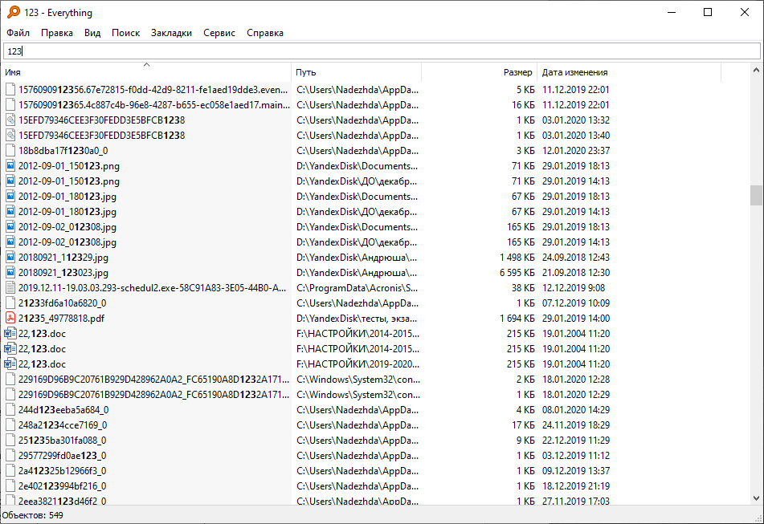Image resolution: width=764 pixels, height=524 pixels.
Task: Click the size value 6 595 КБ
Action: (517, 273)
